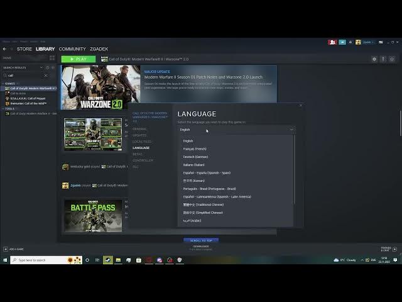
Task: Open the ZGADEK profile tab
Action: coord(99,49)
